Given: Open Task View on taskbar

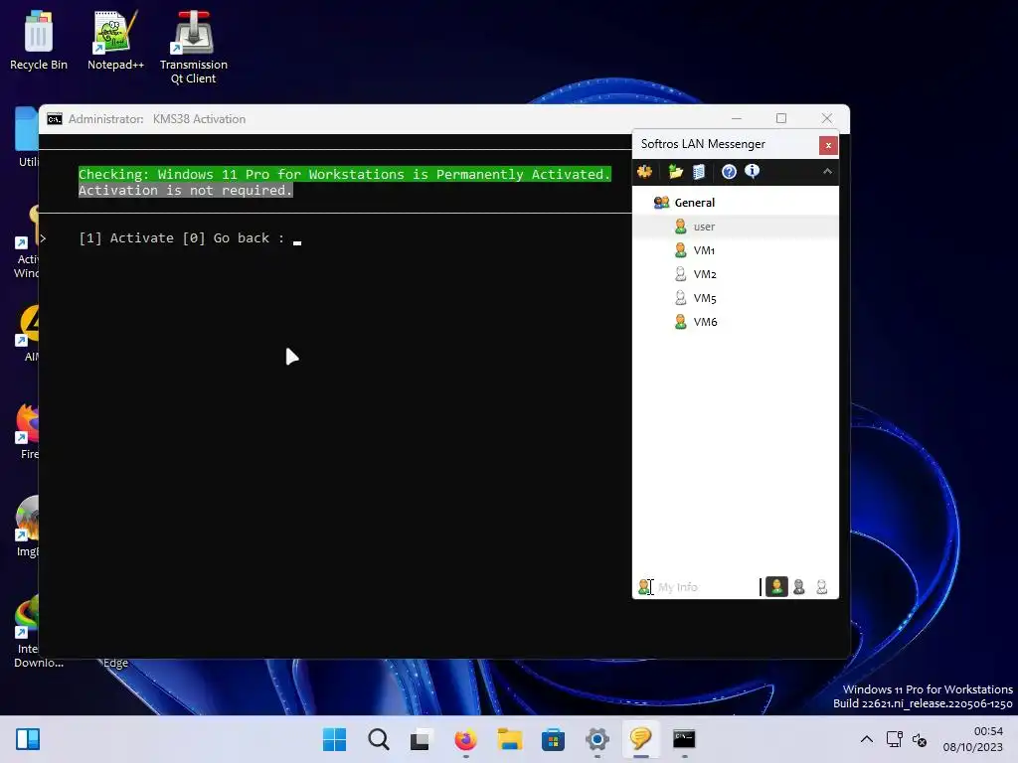Looking at the screenshot, I should coord(421,739).
